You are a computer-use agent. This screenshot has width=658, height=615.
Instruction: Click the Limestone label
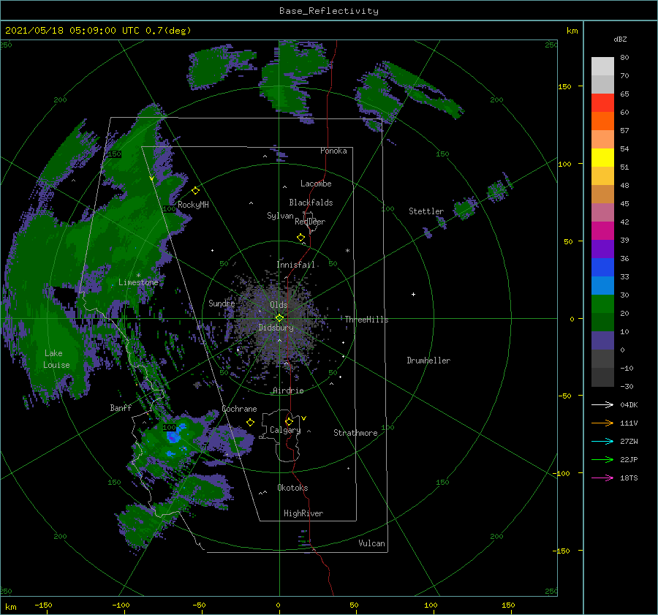[138, 282]
